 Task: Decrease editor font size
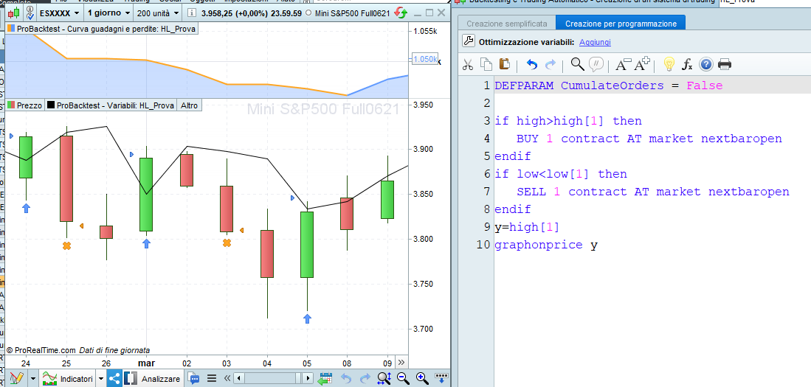click(624, 65)
